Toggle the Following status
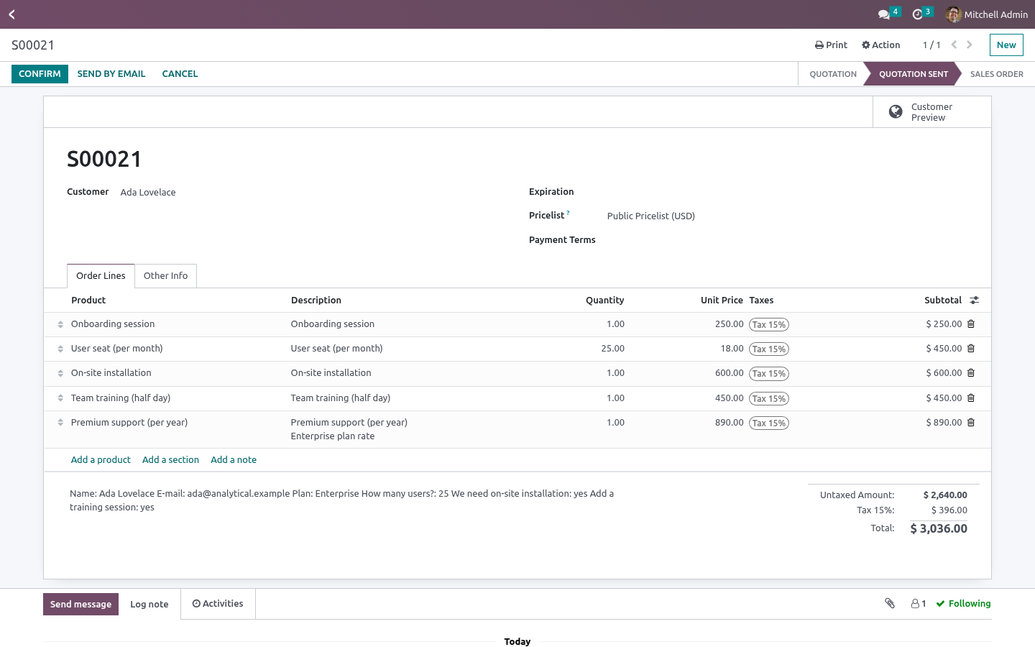Viewport: 1035px width, 647px height. click(x=964, y=604)
